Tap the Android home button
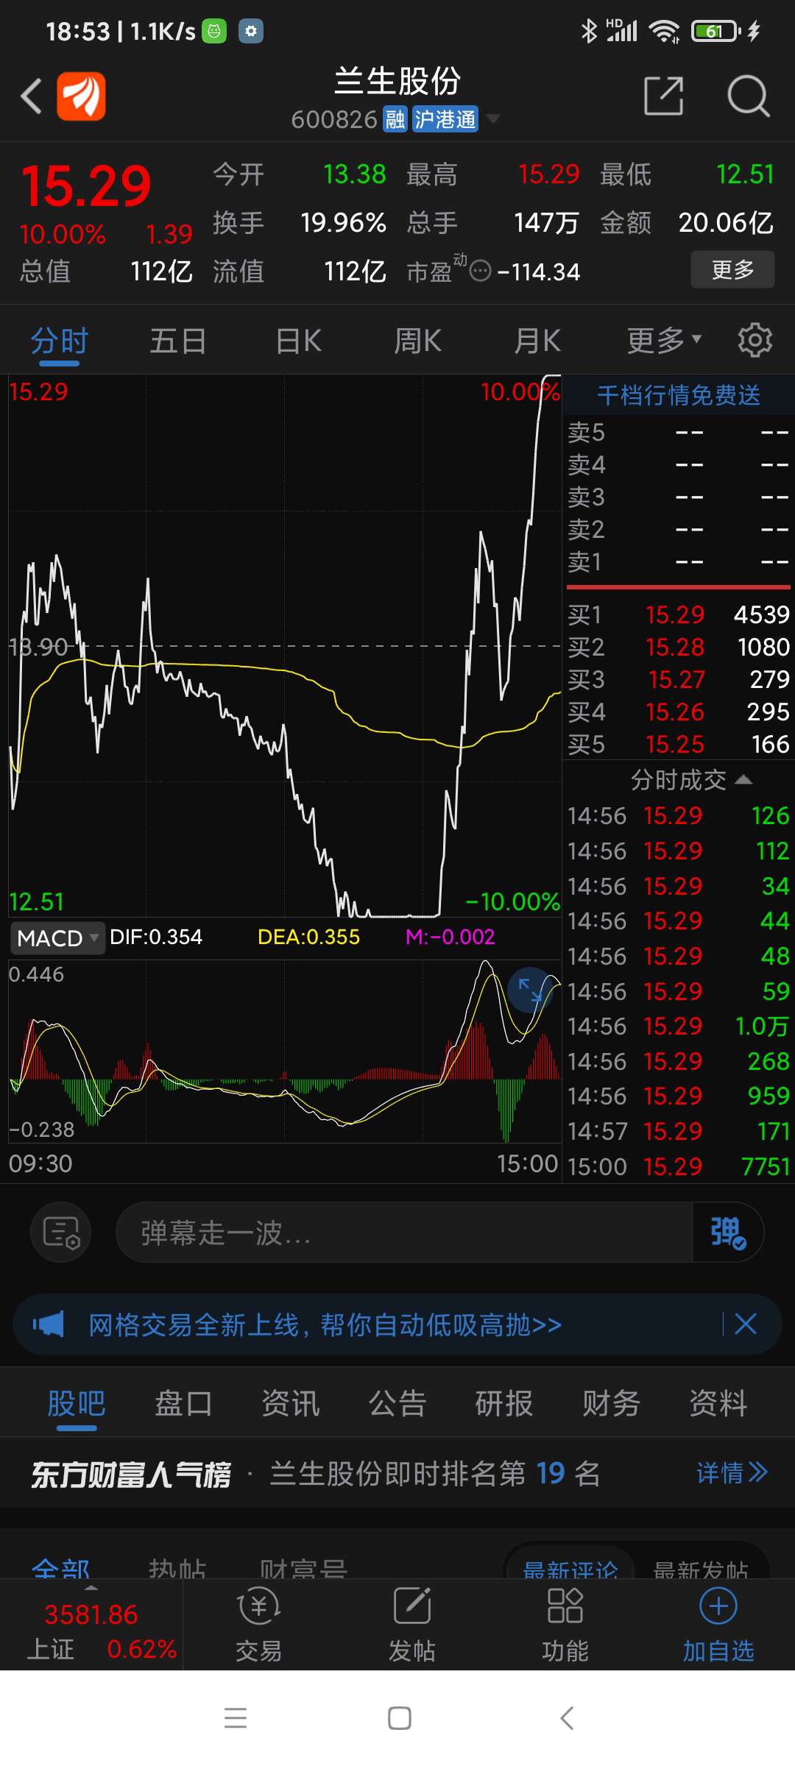The image size is (795, 1766). (x=399, y=1717)
